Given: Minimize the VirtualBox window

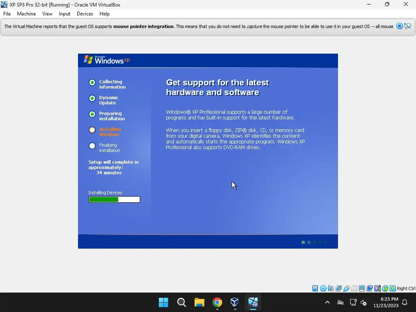Looking at the screenshot, I should [x=369, y=4].
